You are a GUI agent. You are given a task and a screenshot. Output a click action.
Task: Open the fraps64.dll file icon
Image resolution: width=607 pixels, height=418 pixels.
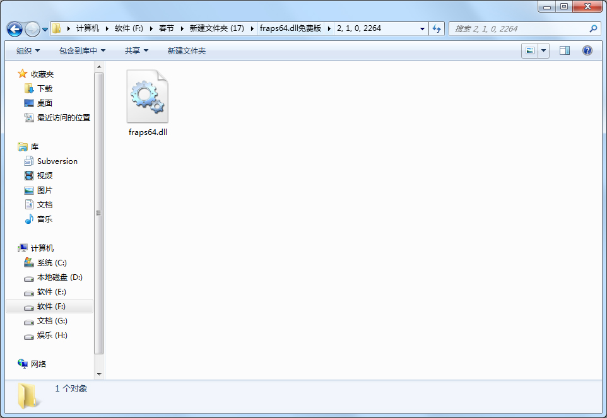[148, 97]
